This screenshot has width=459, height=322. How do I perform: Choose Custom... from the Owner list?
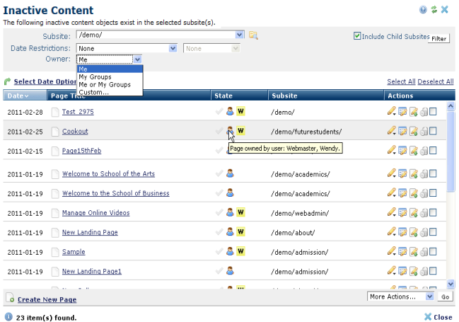click(x=93, y=92)
